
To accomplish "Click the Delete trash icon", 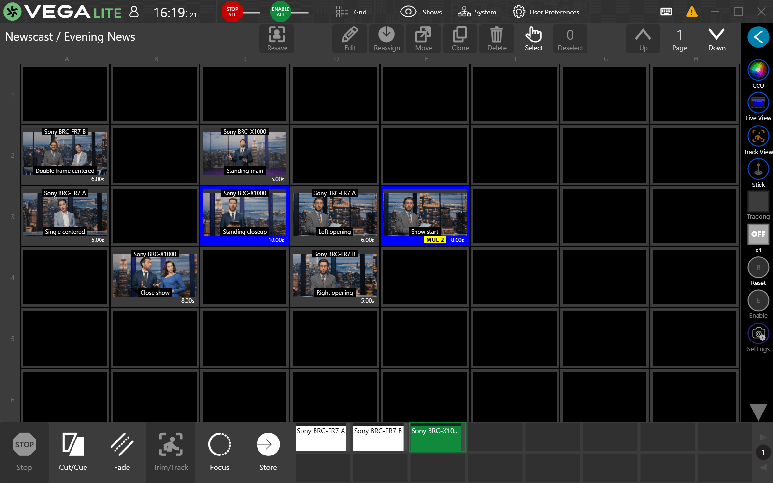I will pos(497,38).
